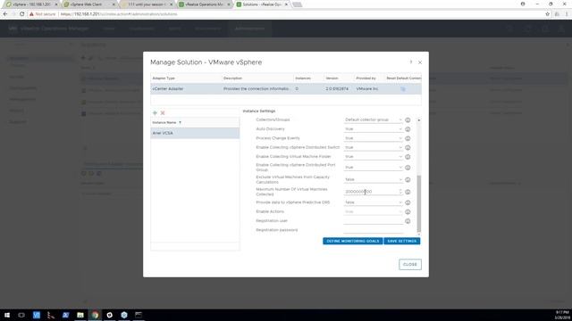This screenshot has height=321, width=572.
Task: Add a new adapter instance with plus icon
Action: coord(155,113)
